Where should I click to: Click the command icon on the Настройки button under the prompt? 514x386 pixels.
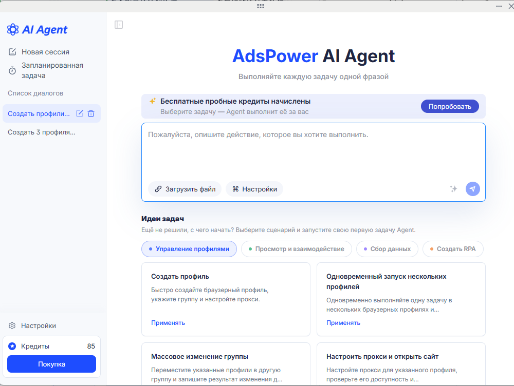(235, 189)
